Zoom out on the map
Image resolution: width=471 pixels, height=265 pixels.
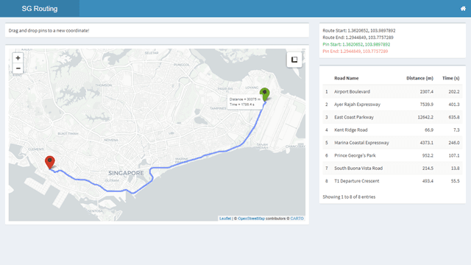tap(18, 68)
